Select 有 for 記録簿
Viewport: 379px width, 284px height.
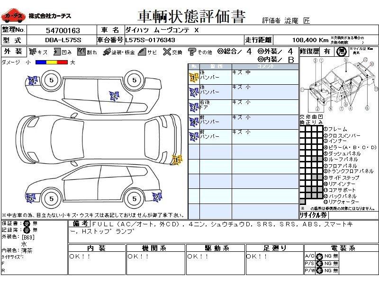(x=27, y=230)
